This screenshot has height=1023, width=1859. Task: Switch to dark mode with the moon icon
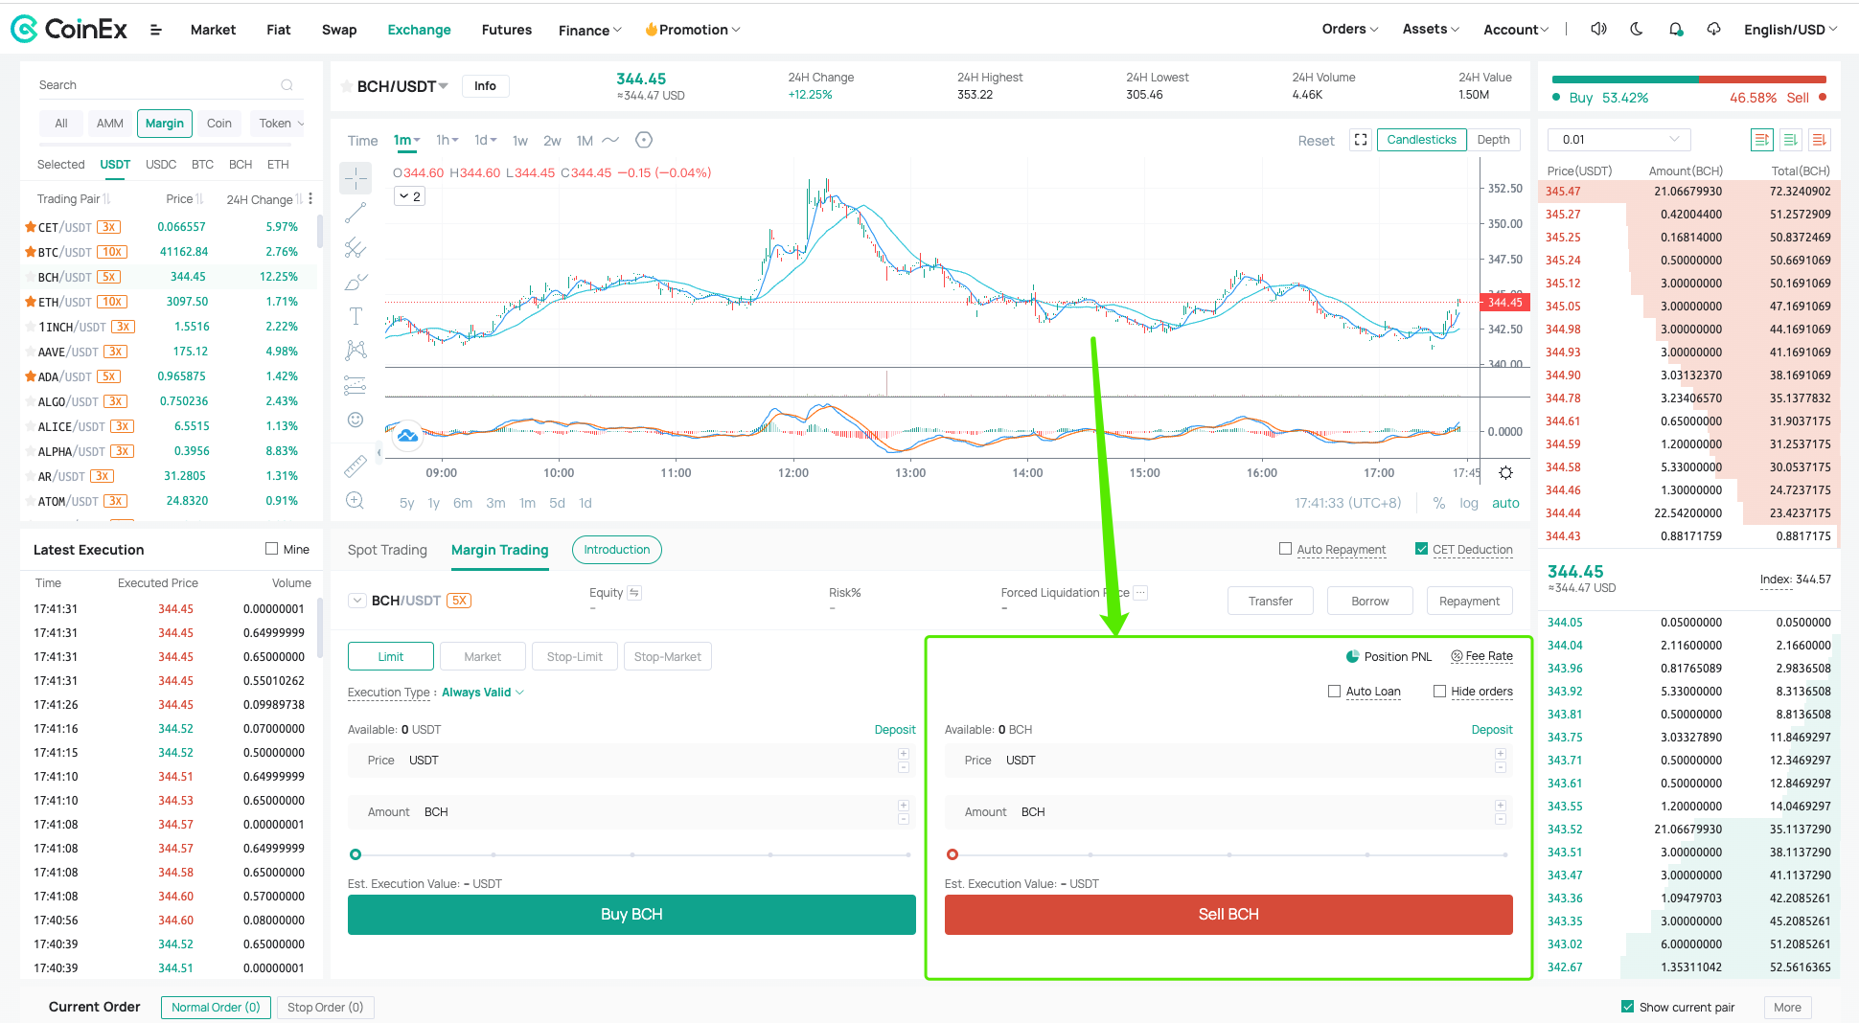coord(1637,29)
